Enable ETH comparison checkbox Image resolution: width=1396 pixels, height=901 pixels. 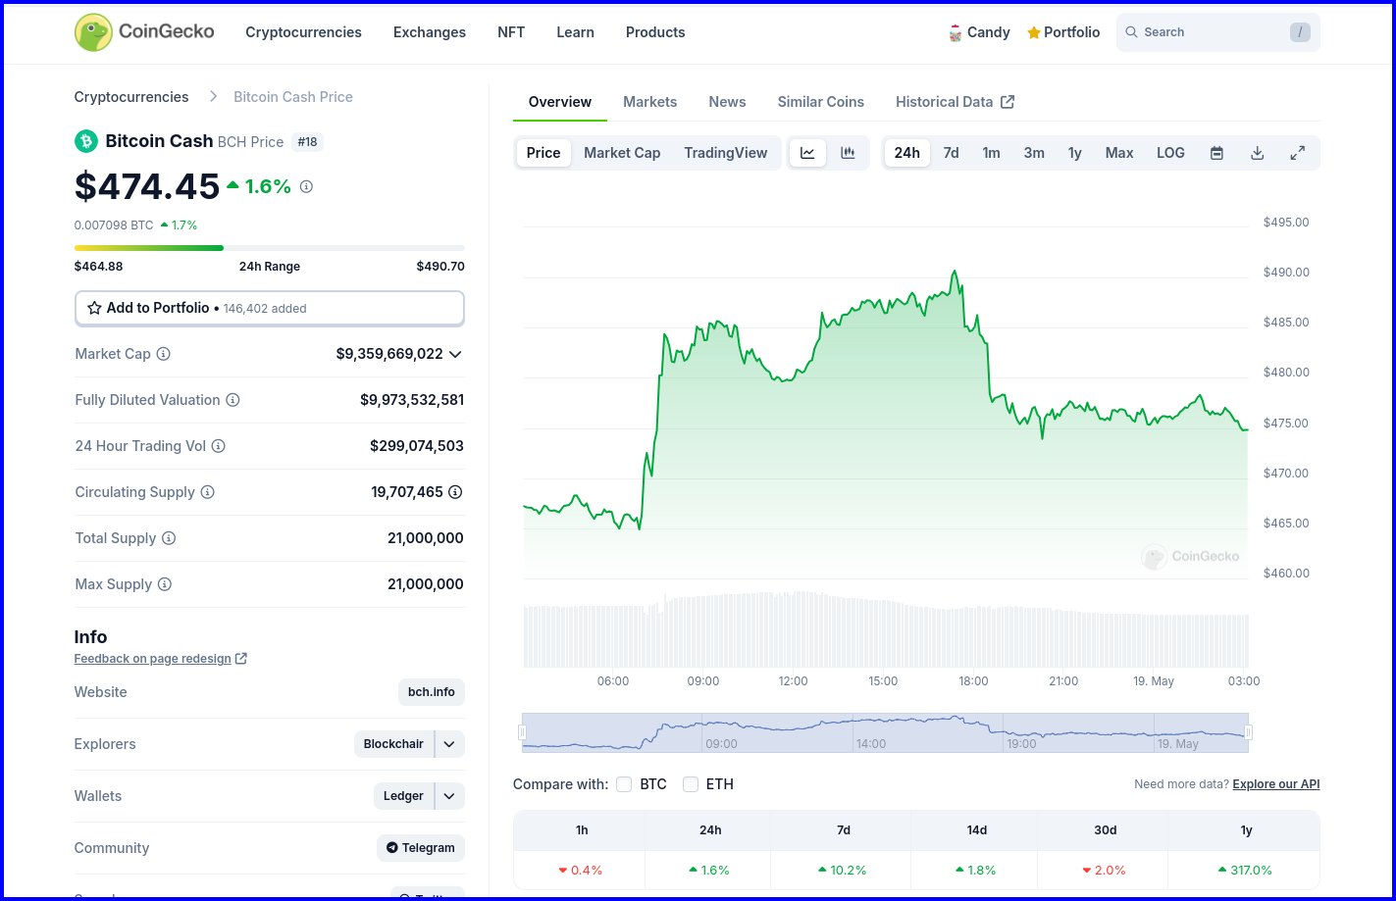coord(691,784)
